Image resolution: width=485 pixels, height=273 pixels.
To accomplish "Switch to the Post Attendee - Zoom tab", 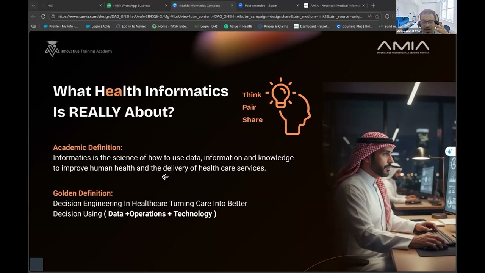I will point(268,6).
